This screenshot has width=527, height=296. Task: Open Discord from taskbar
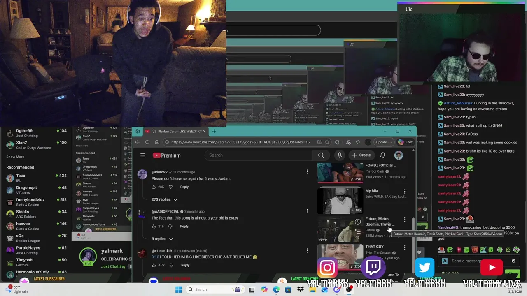pyautogui.click(x=337, y=289)
